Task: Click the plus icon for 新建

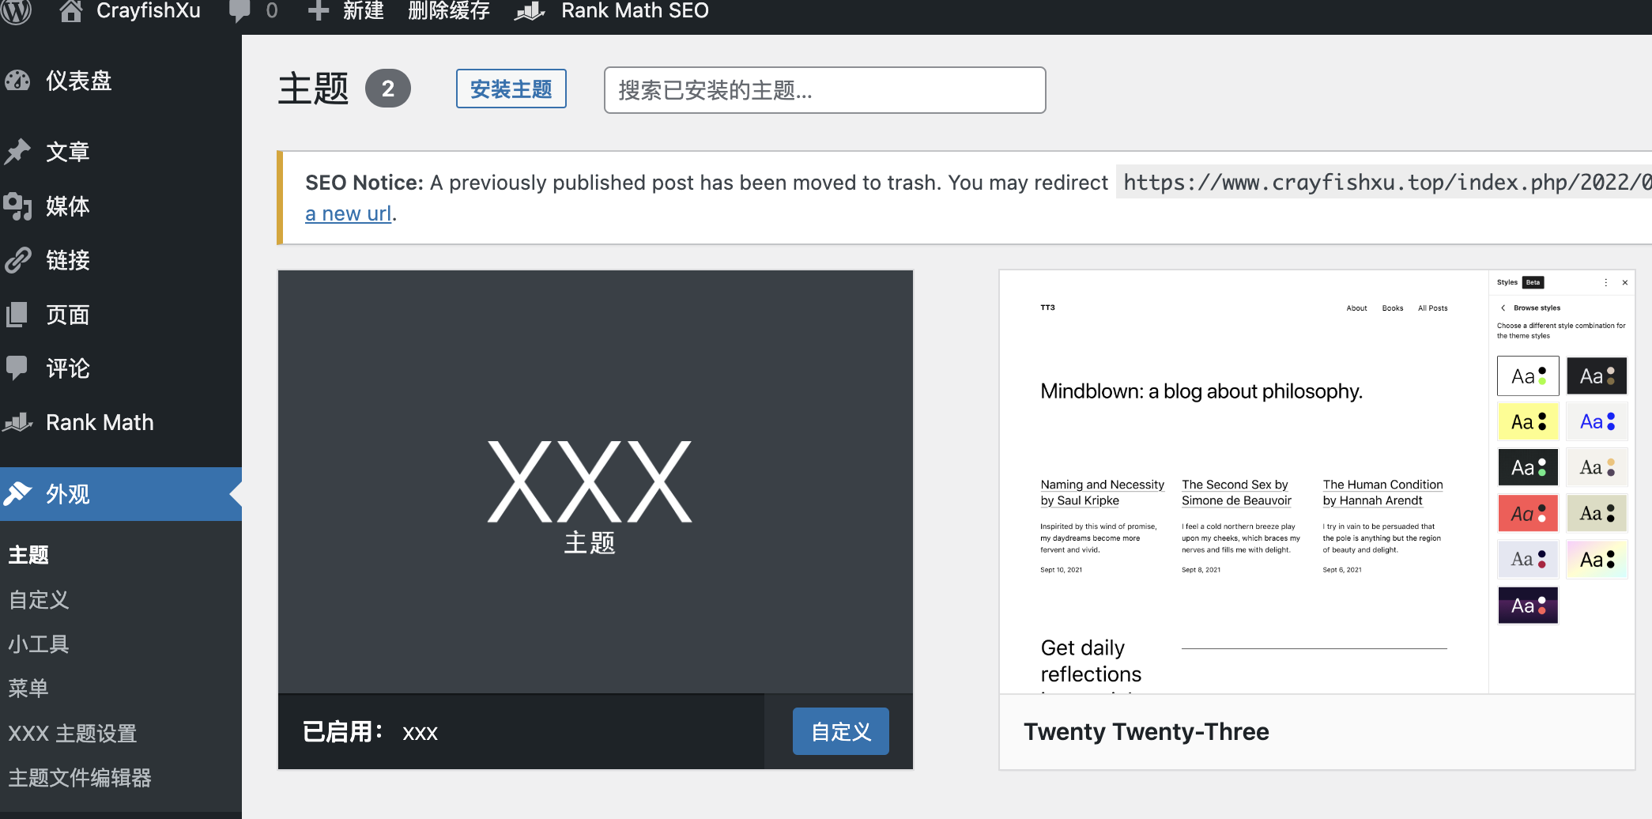Action: pyautogui.click(x=318, y=11)
